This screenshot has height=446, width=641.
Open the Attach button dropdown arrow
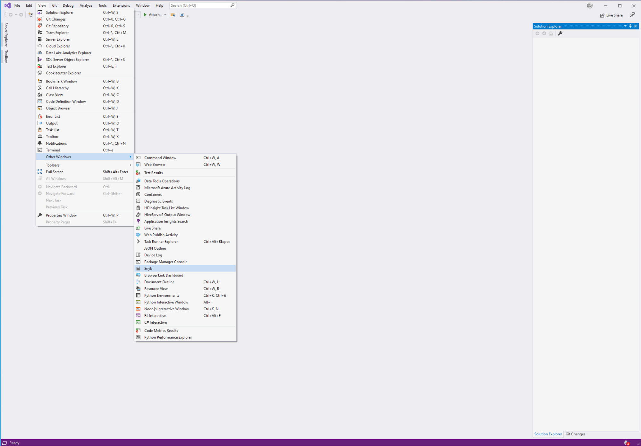click(165, 15)
